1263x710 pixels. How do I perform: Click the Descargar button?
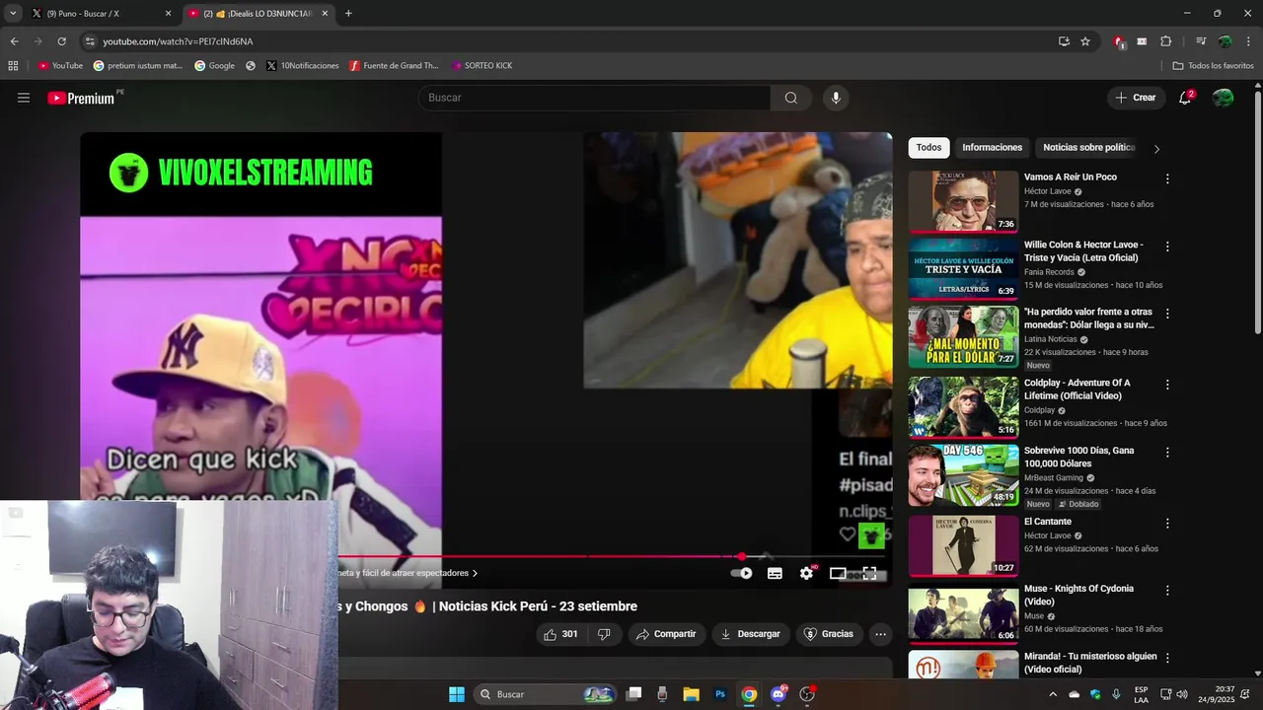coord(750,634)
